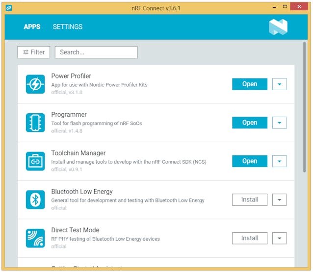Minimize the nRF Connect window
Viewport: 313px width, 272px height.
tap(274, 7)
